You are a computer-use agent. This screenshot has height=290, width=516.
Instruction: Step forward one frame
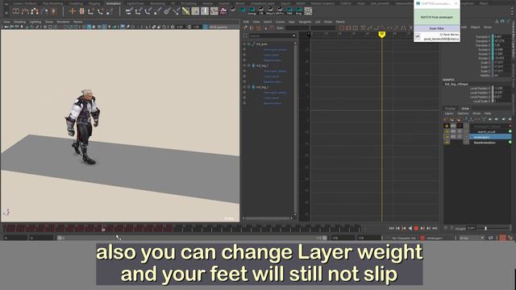429,228
